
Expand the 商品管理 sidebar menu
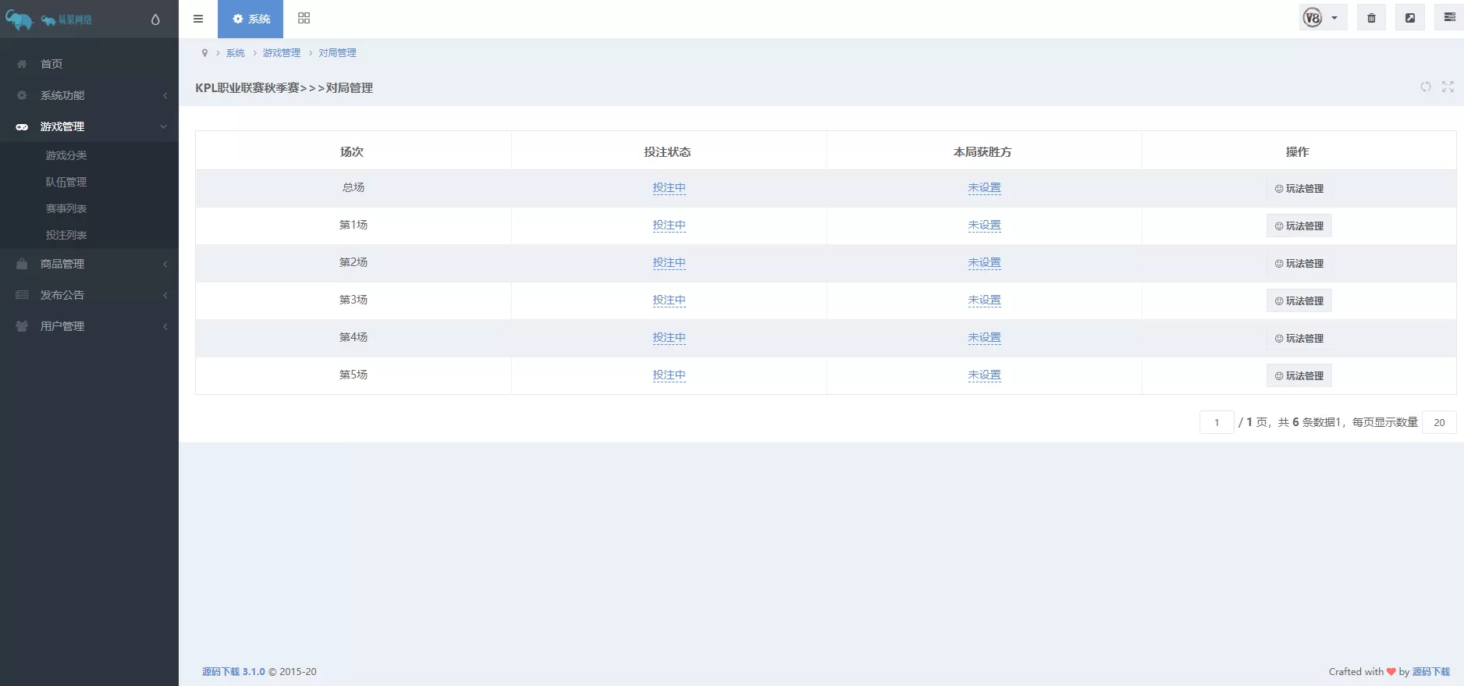(89, 264)
